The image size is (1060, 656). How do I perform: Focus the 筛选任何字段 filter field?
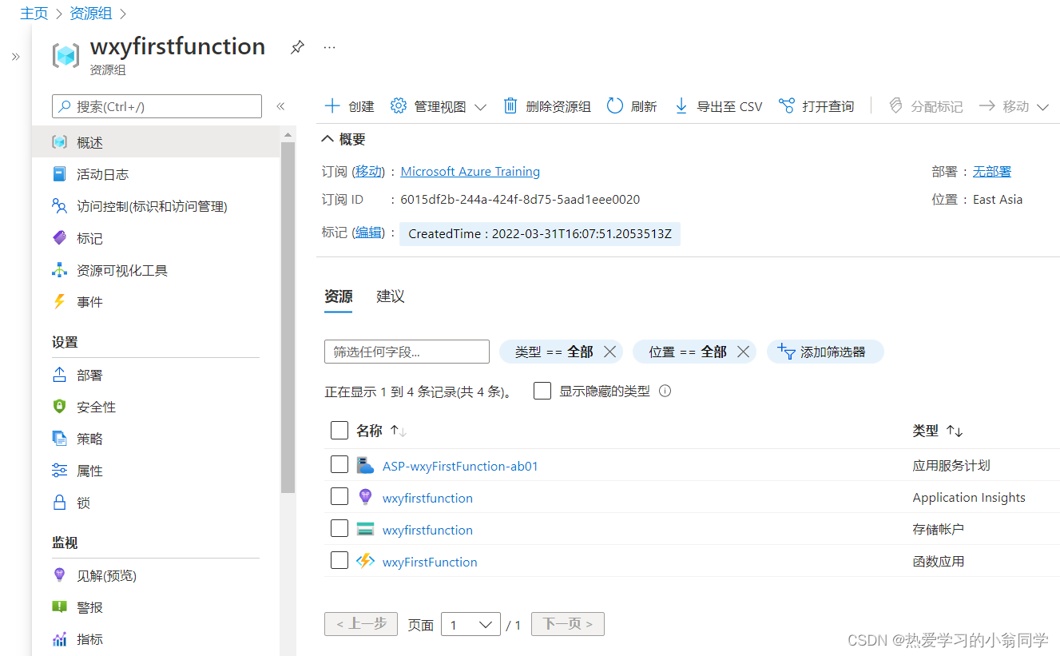pyautogui.click(x=407, y=352)
